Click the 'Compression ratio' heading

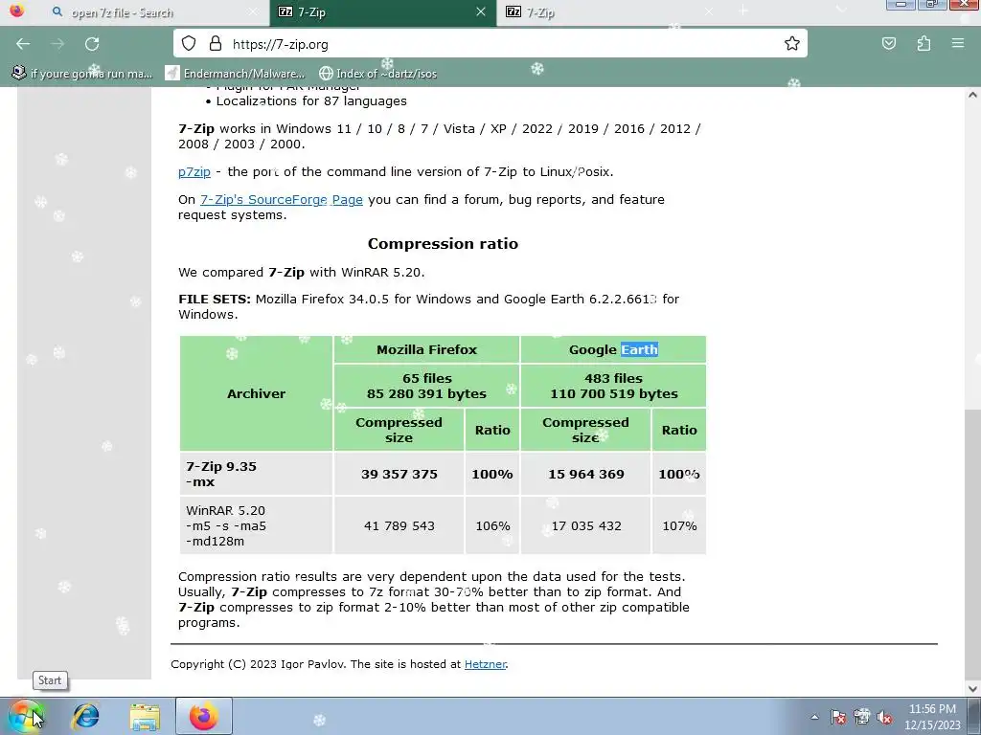(x=443, y=244)
